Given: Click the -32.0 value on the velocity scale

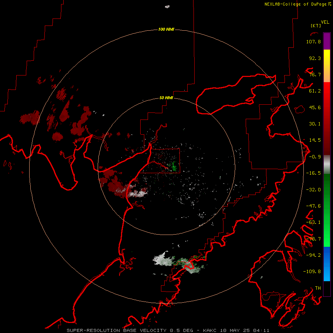Looking at the screenshot, I should [x=313, y=190].
